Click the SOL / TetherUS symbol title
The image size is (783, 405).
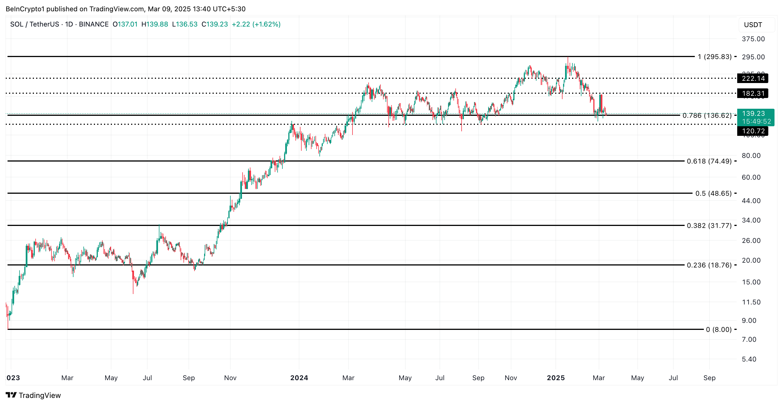35,24
